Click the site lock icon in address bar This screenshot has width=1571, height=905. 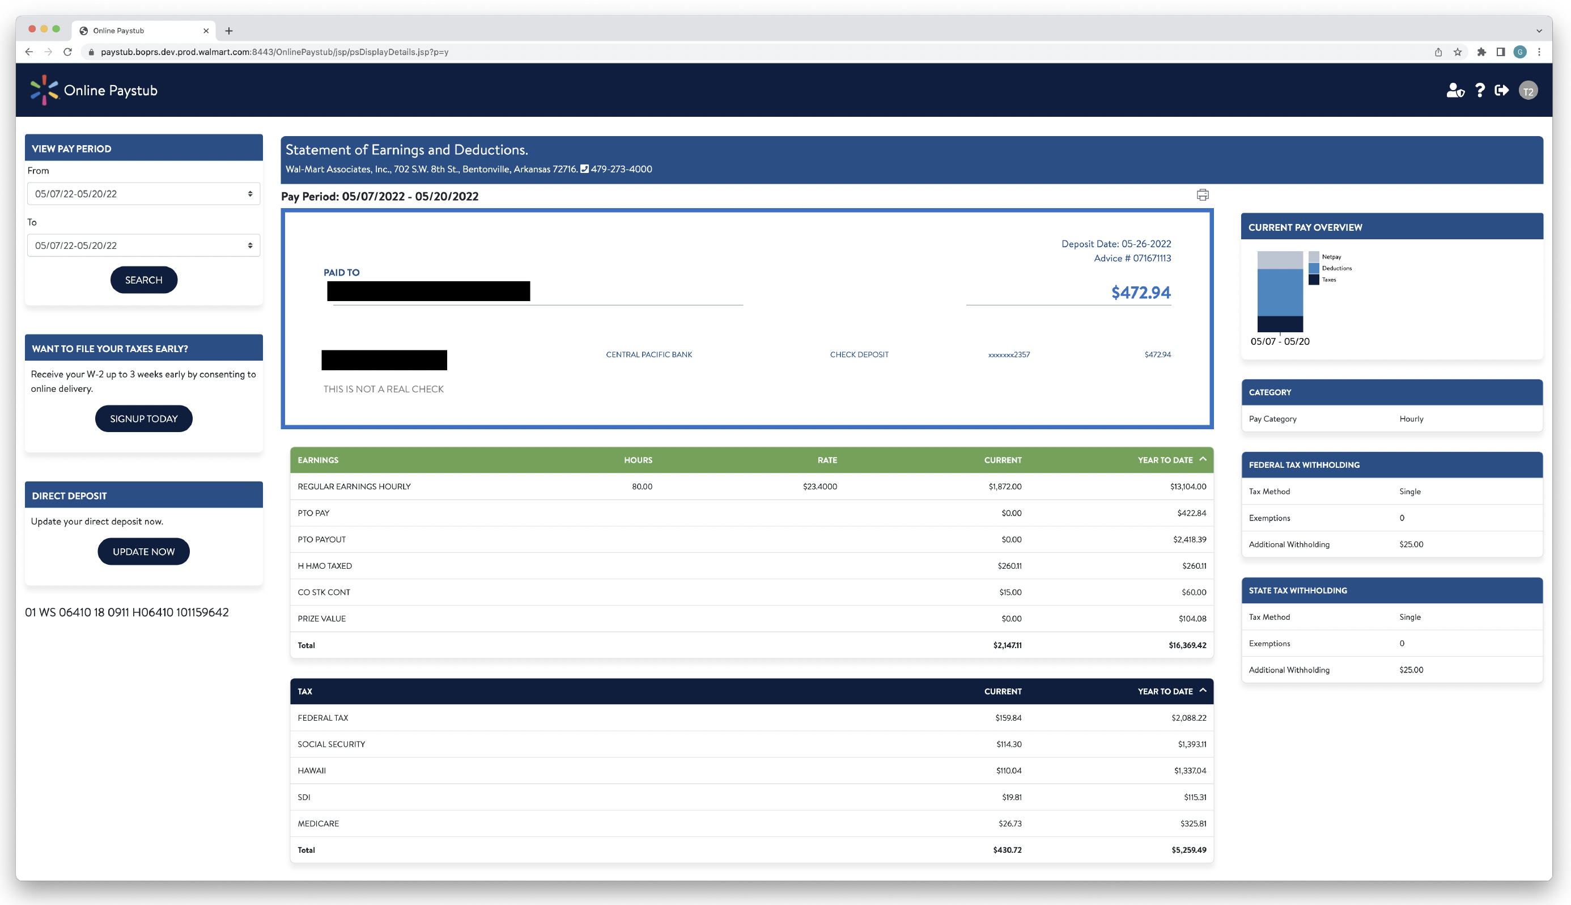(91, 52)
